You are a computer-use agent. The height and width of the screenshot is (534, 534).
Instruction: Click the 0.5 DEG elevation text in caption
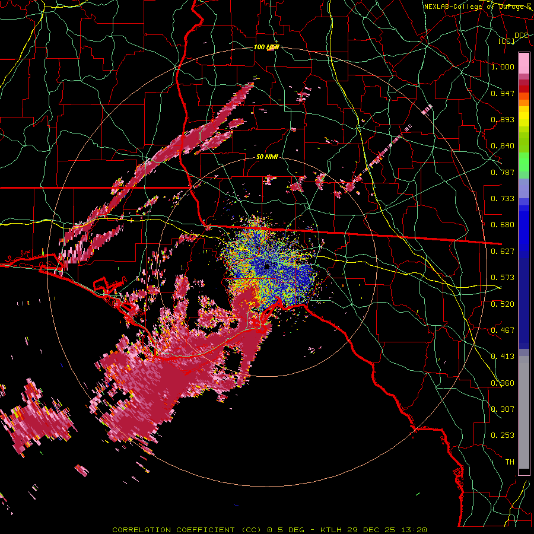pyautogui.click(x=285, y=530)
